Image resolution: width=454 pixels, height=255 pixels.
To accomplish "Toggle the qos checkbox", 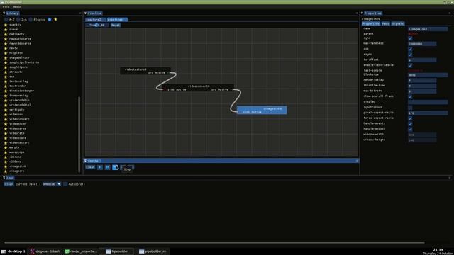I will (410, 49).
